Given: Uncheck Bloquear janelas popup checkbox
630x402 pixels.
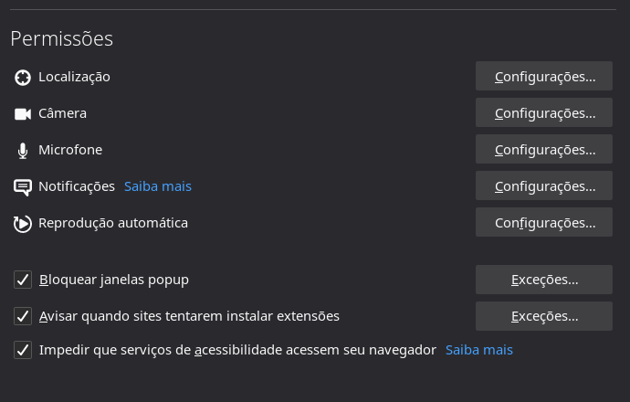Looking at the screenshot, I should [24, 280].
